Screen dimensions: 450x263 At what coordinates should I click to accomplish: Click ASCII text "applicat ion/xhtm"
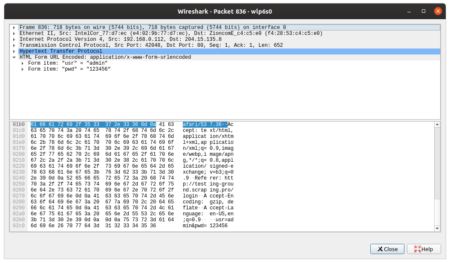tap(208, 136)
